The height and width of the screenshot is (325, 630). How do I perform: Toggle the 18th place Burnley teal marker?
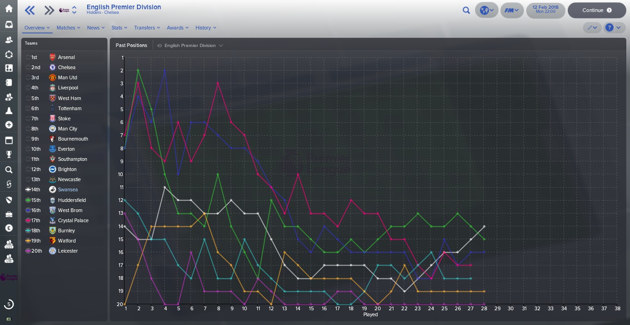click(28, 230)
